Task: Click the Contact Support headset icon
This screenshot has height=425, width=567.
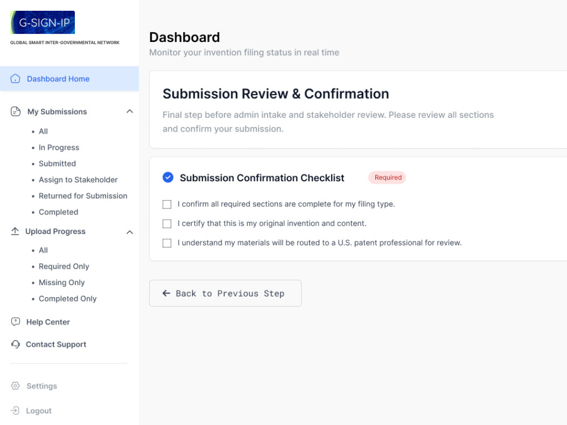Action: coord(15,344)
